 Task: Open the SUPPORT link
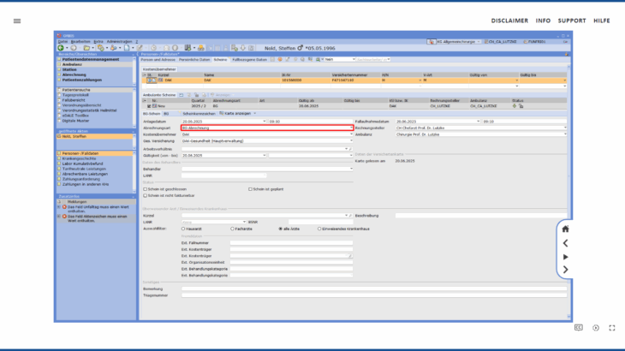pos(572,21)
